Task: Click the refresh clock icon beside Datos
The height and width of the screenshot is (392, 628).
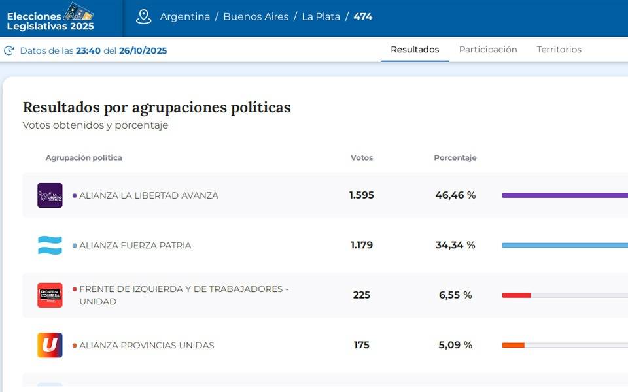Action: click(x=9, y=50)
